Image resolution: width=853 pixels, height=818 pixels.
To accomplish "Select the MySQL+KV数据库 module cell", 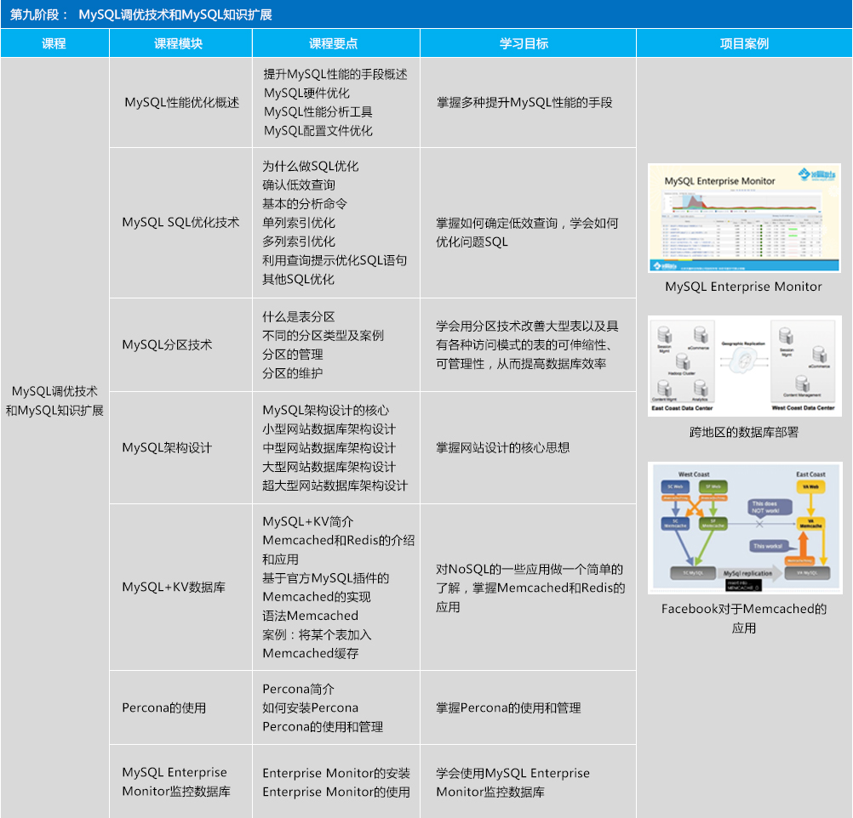I will [x=181, y=587].
